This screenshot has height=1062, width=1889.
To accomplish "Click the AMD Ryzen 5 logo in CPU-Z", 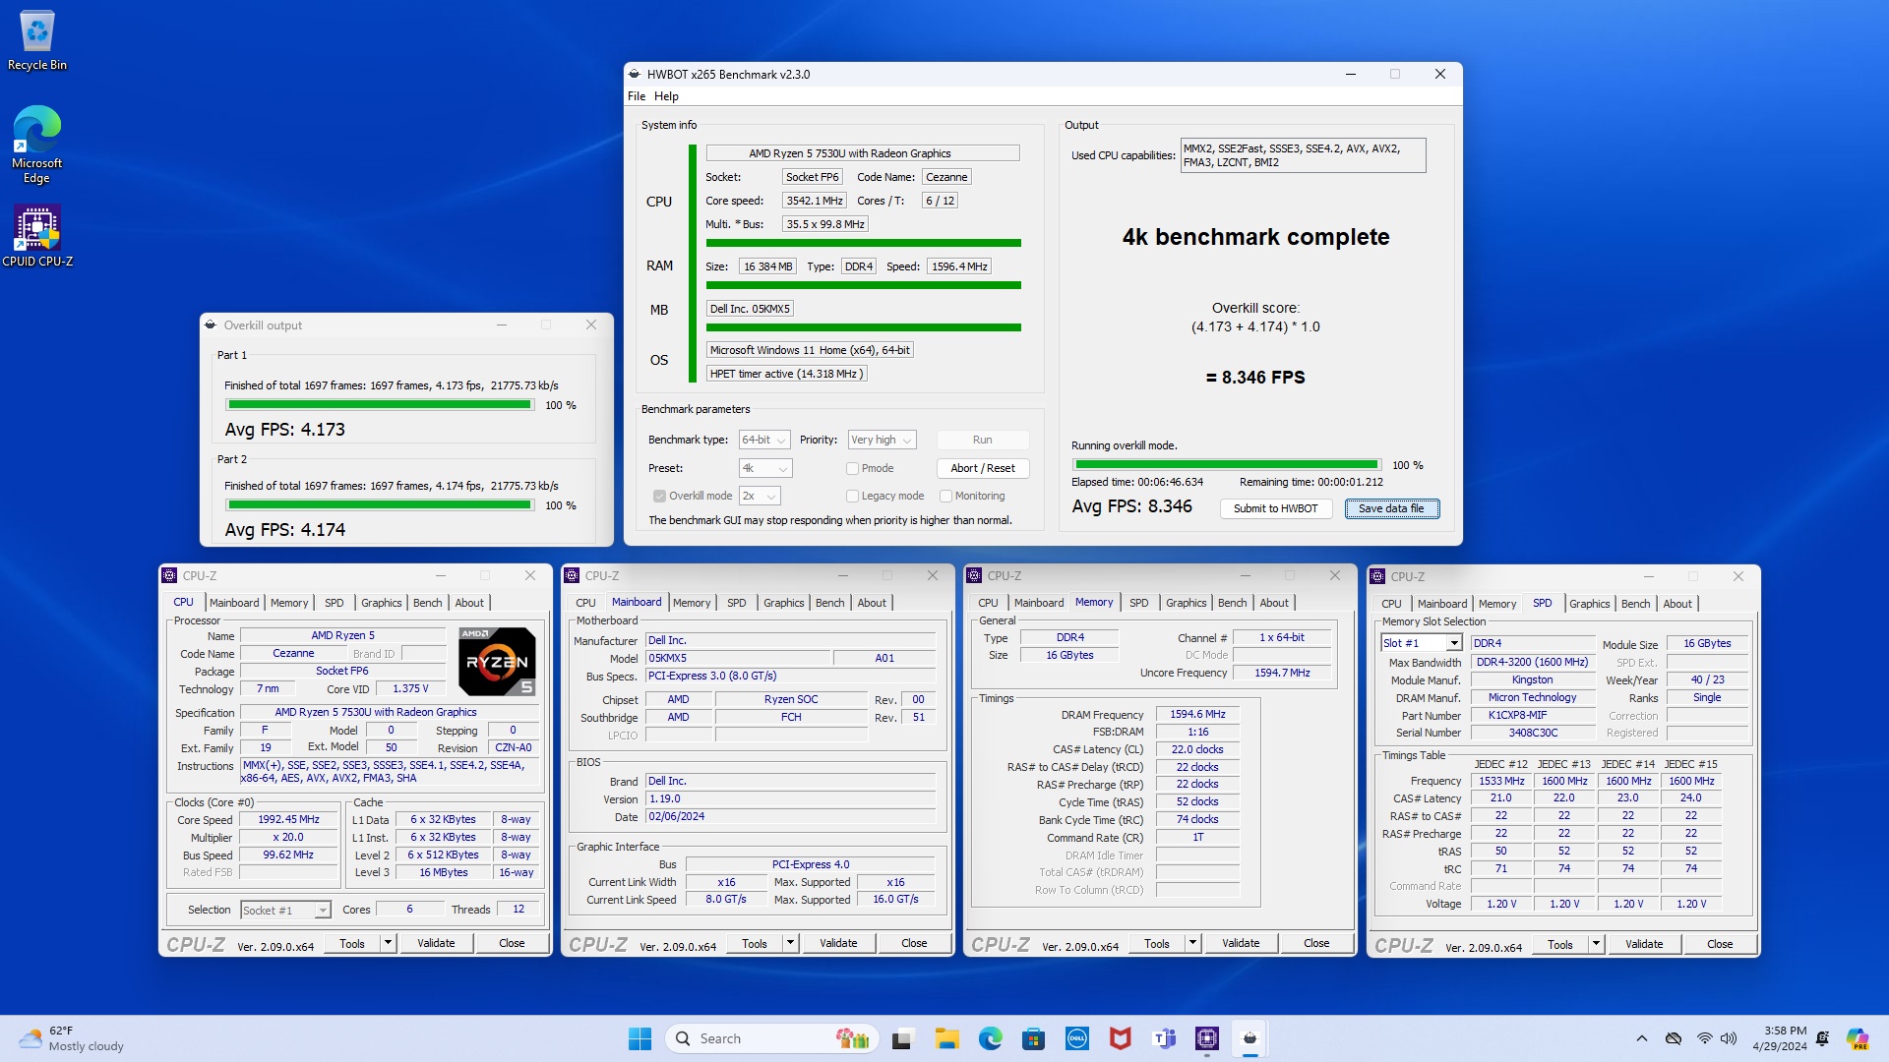I will (x=497, y=662).
